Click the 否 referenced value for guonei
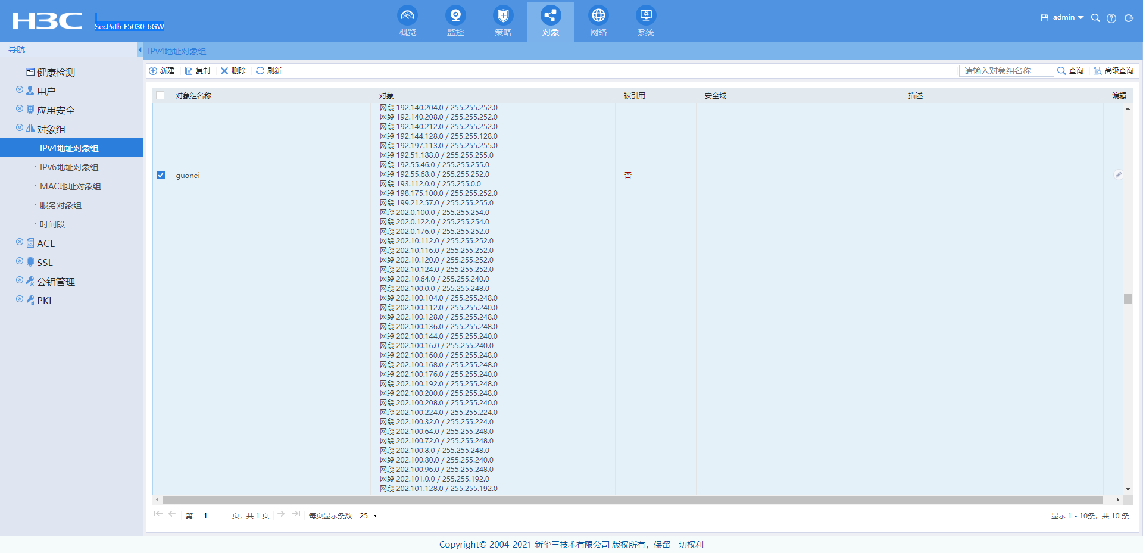The width and height of the screenshot is (1143, 553). pos(627,175)
